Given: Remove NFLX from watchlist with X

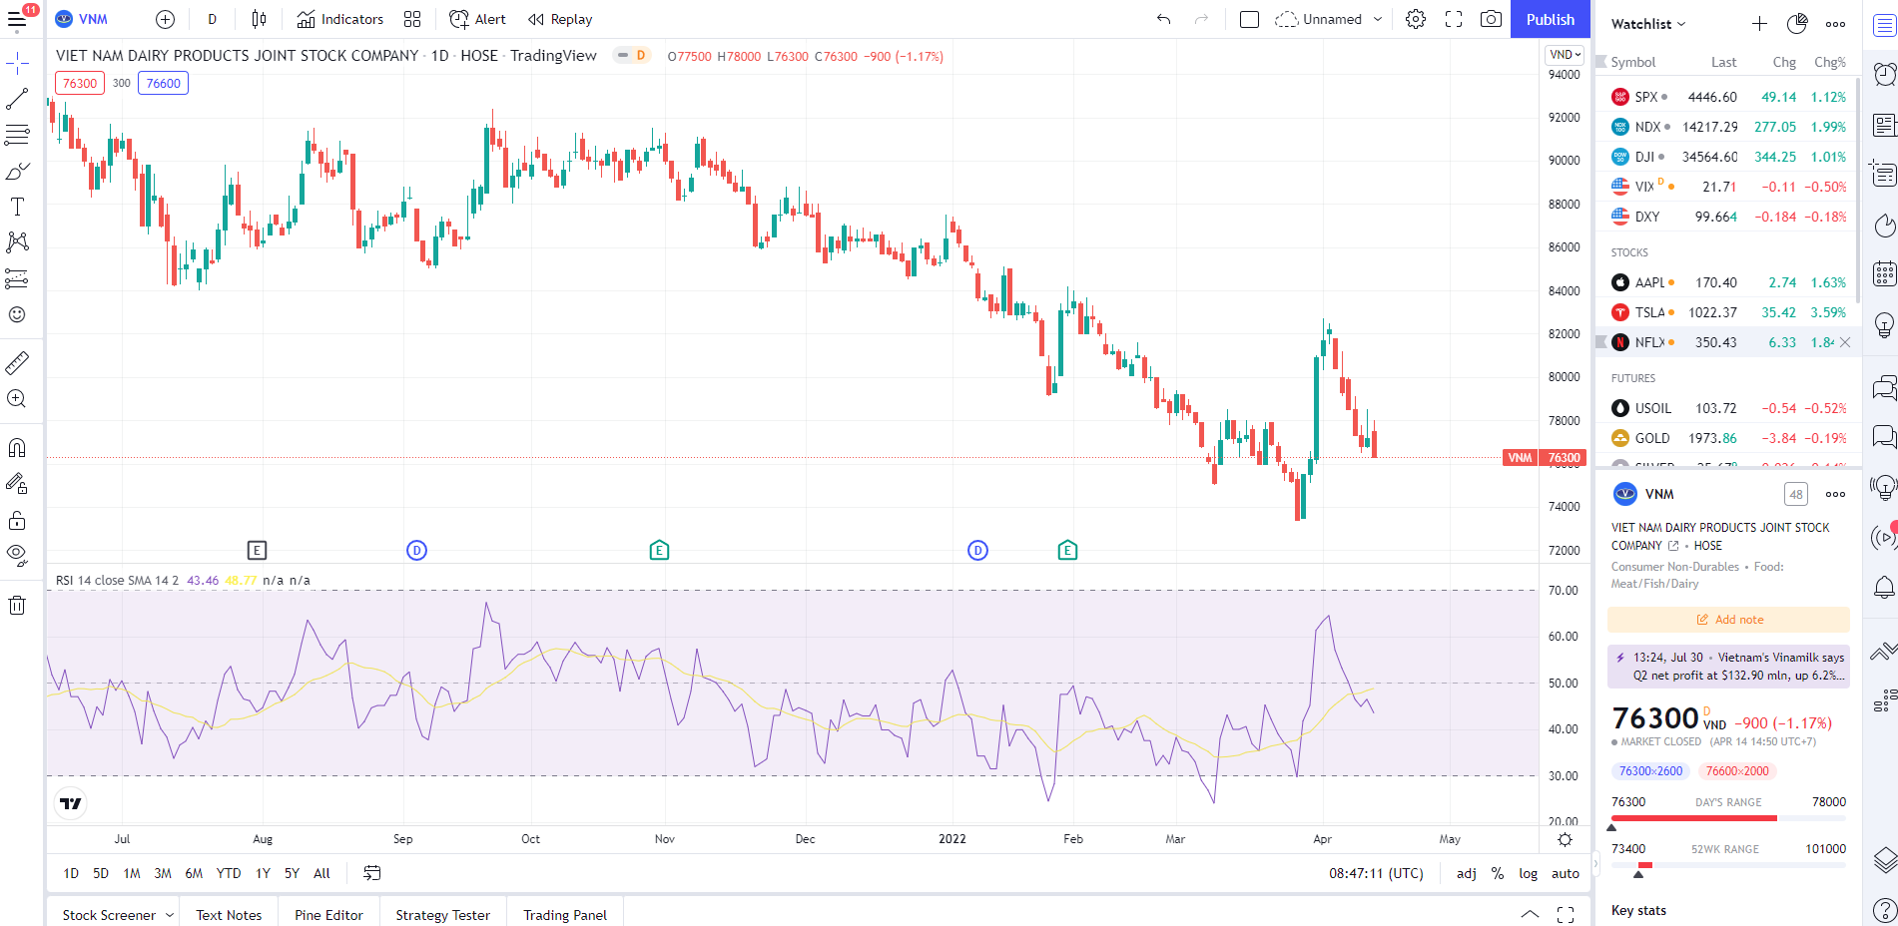Looking at the screenshot, I should pos(1845,342).
